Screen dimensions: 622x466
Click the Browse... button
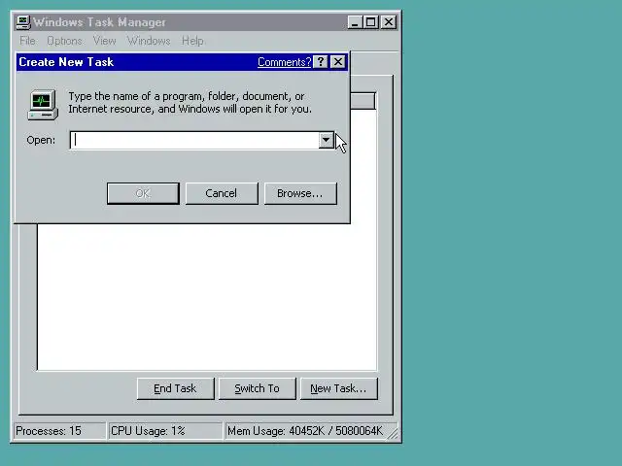click(x=300, y=193)
